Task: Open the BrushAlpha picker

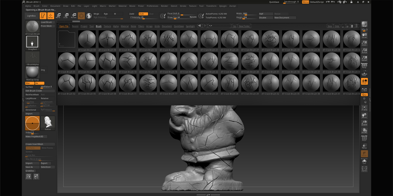Action: coord(32,58)
